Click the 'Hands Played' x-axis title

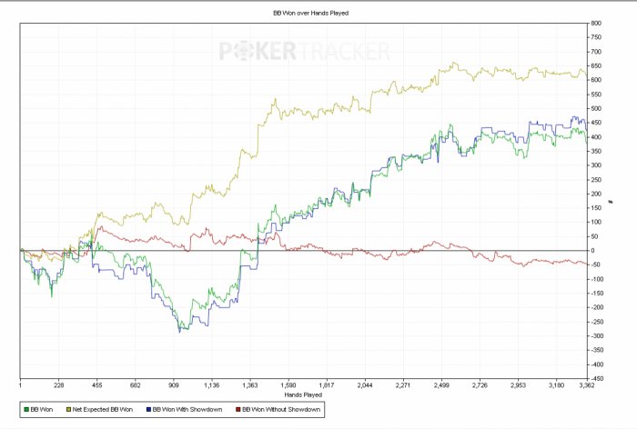303,394
